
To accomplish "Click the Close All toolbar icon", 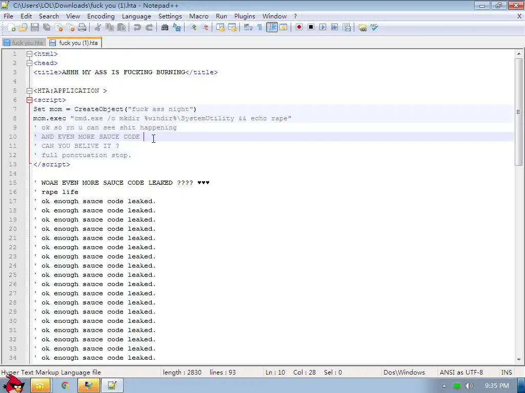I will point(70,28).
